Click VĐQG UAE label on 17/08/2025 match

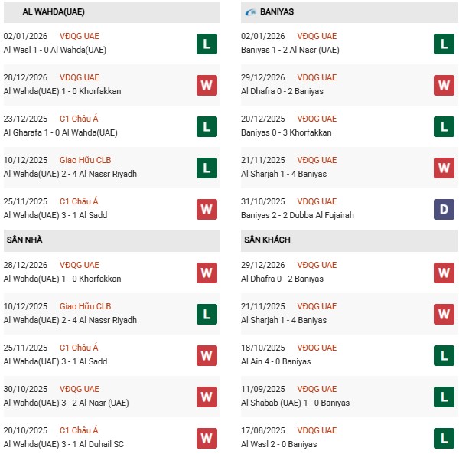click(x=317, y=430)
